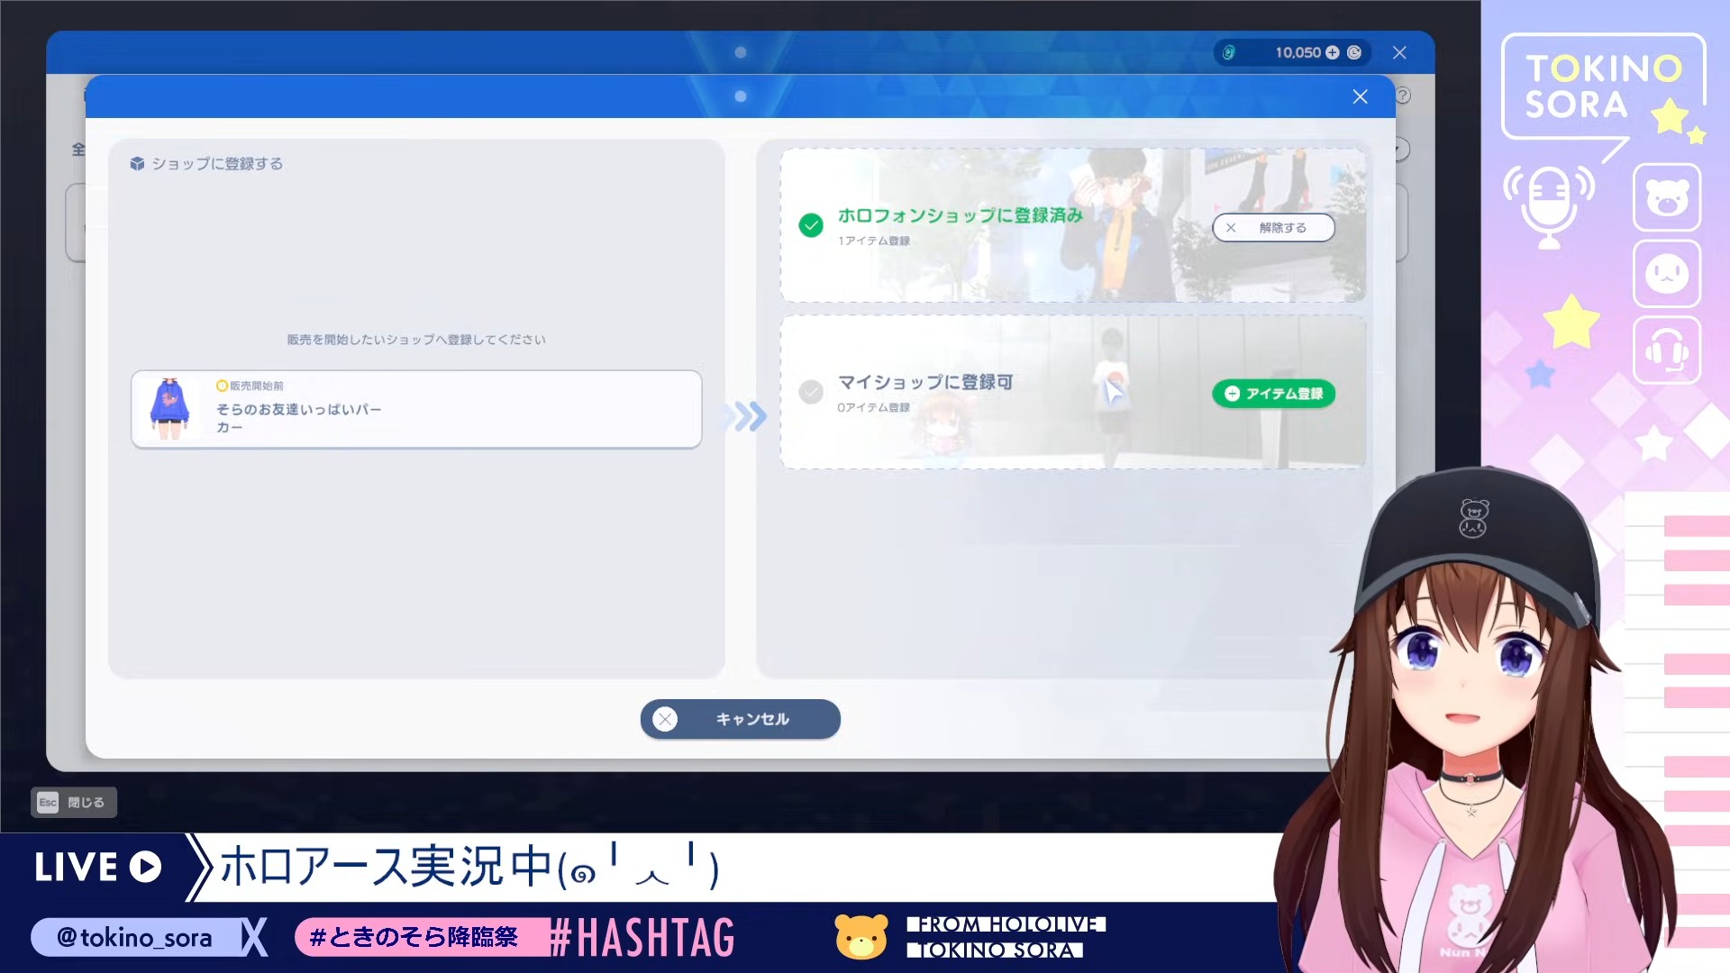Click the マイショップに登録可 heading
1730x973 pixels.
click(925, 382)
